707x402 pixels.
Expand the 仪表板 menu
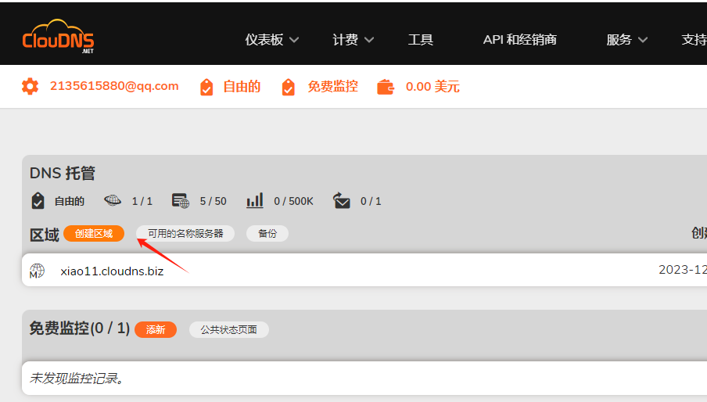tap(272, 40)
